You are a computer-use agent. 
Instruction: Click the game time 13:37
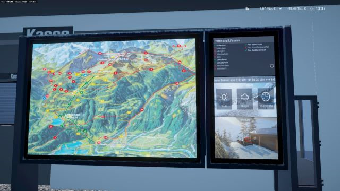(320, 8)
